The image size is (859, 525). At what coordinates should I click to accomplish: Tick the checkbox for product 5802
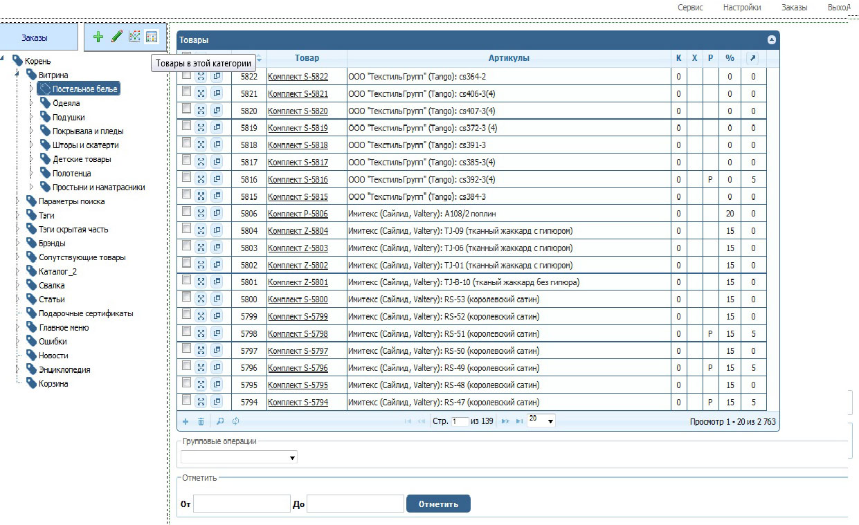186,262
